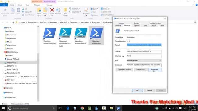Screen dimensions: 198x111
Task: Click Cancel in Properties dialog
Action: 149,90
